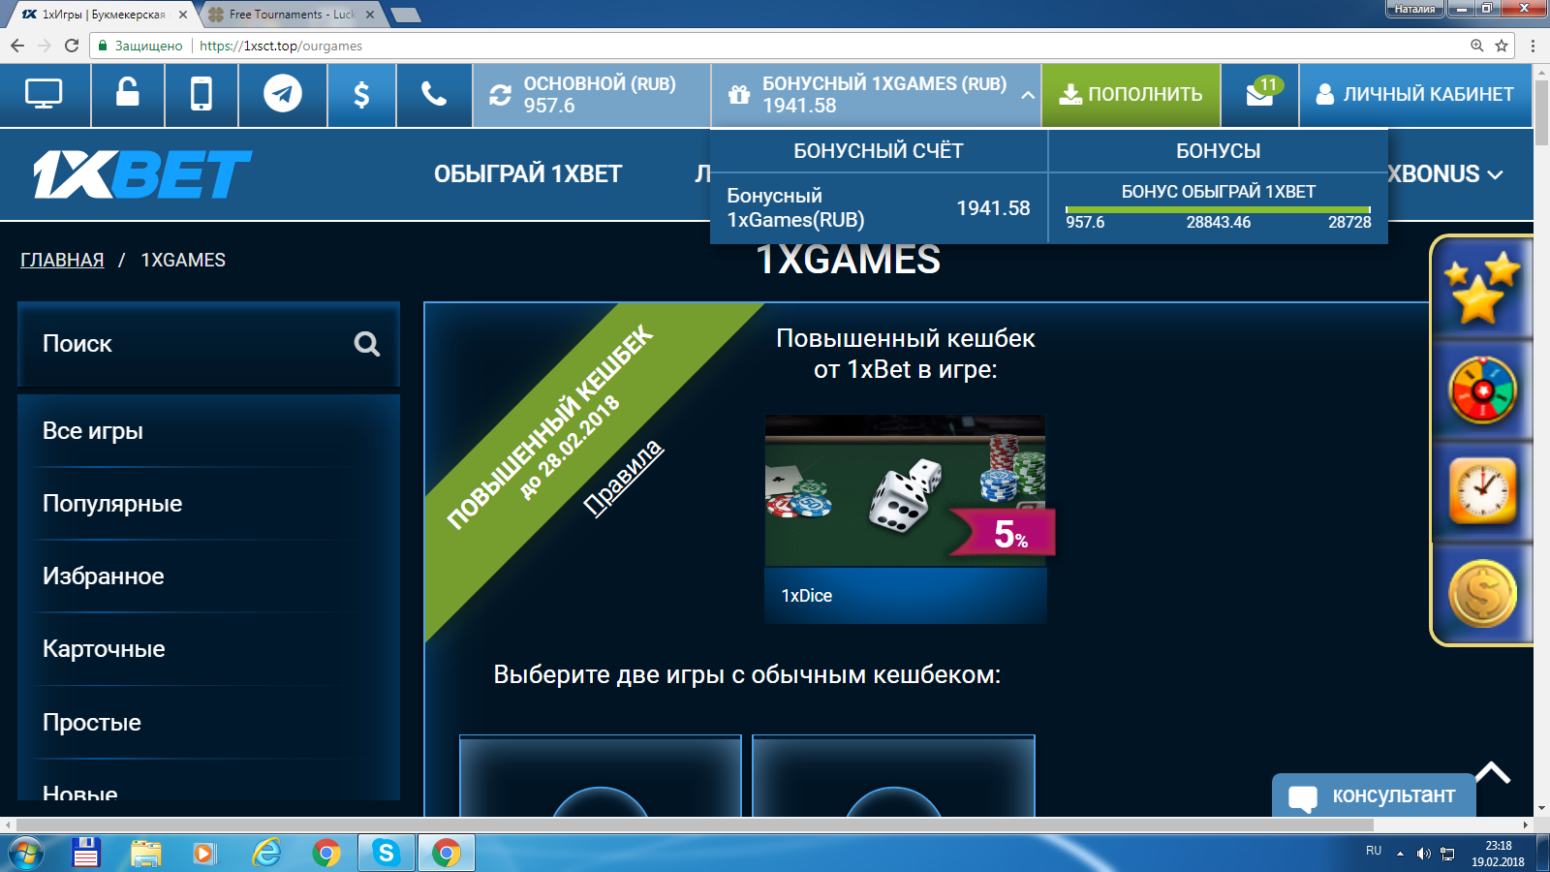The image size is (1550, 872).
Task: Click the scroll-to-top arrow
Action: point(1493,772)
